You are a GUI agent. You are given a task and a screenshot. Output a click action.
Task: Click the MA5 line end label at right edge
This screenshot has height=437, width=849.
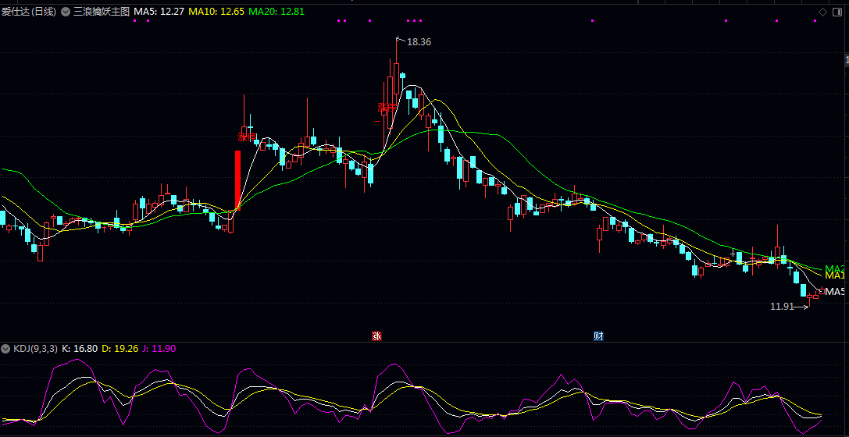coord(836,291)
